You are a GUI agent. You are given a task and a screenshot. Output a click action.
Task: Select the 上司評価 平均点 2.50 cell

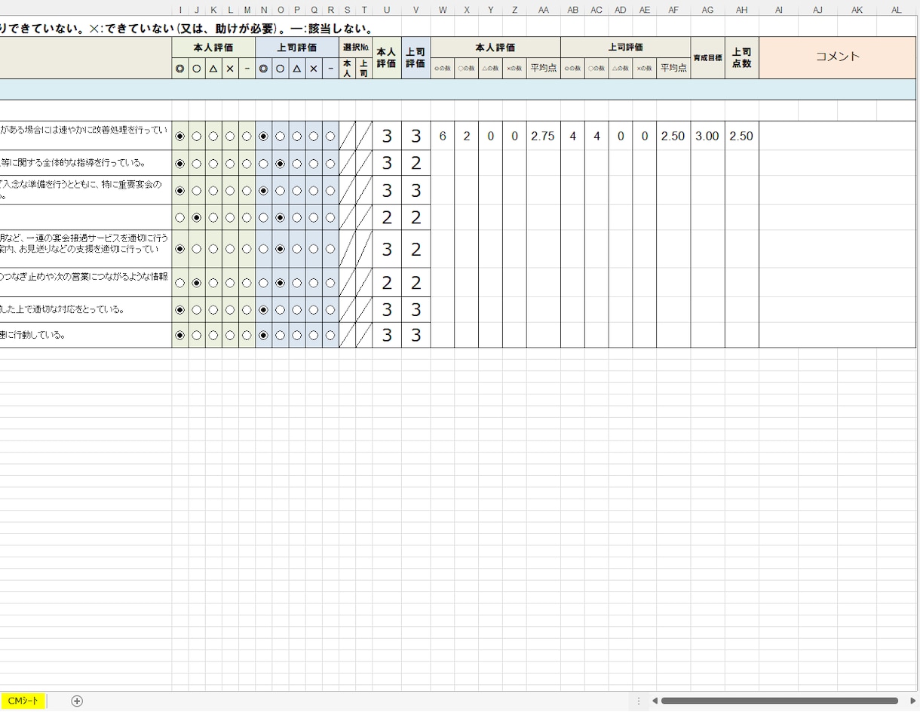tap(673, 137)
